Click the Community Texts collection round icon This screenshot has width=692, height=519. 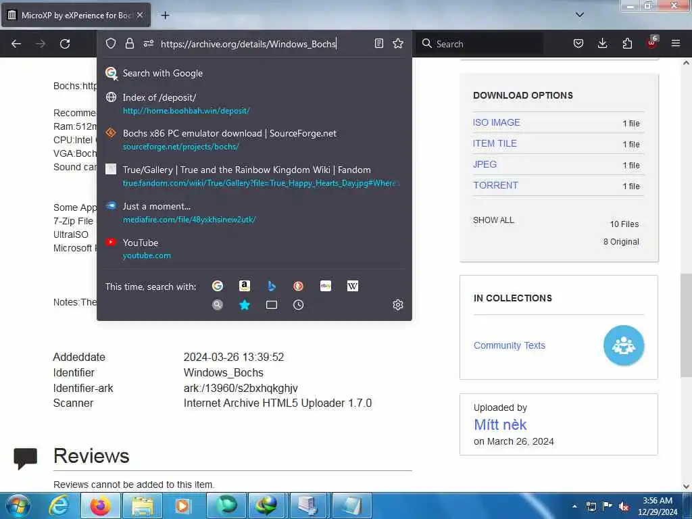624,345
